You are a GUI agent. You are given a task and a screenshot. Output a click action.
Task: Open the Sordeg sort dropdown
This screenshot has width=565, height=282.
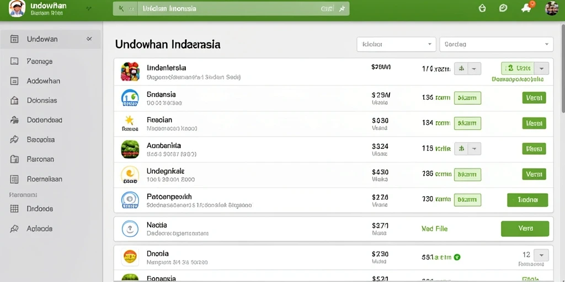497,44
